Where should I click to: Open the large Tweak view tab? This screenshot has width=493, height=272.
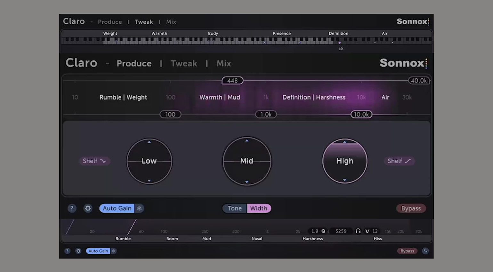[184, 63]
